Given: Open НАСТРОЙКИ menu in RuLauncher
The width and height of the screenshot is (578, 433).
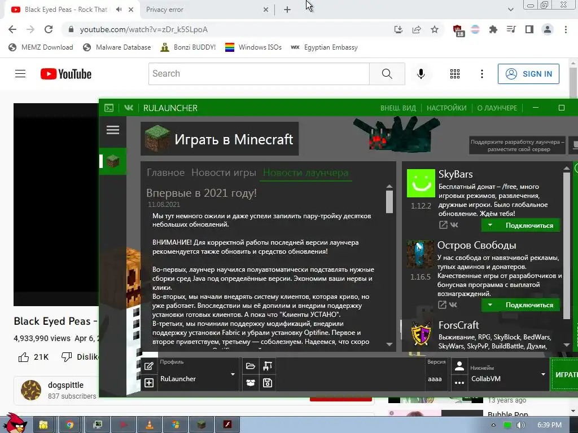Looking at the screenshot, I should [x=446, y=108].
